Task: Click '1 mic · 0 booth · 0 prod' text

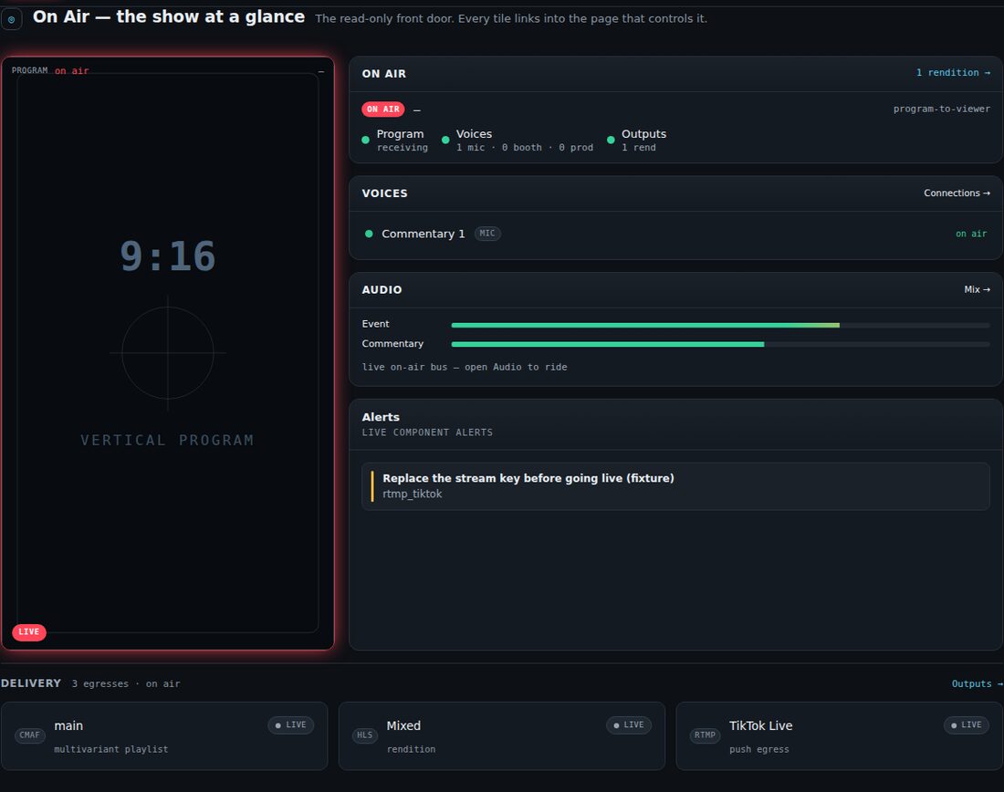Action: (525, 147)
